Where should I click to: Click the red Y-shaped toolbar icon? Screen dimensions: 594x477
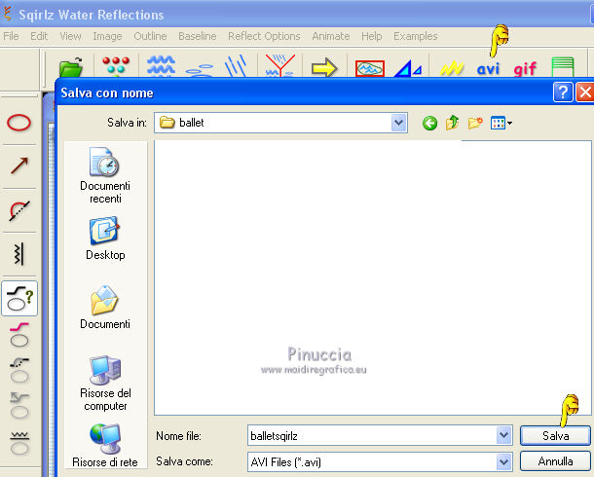pos(279,66)
